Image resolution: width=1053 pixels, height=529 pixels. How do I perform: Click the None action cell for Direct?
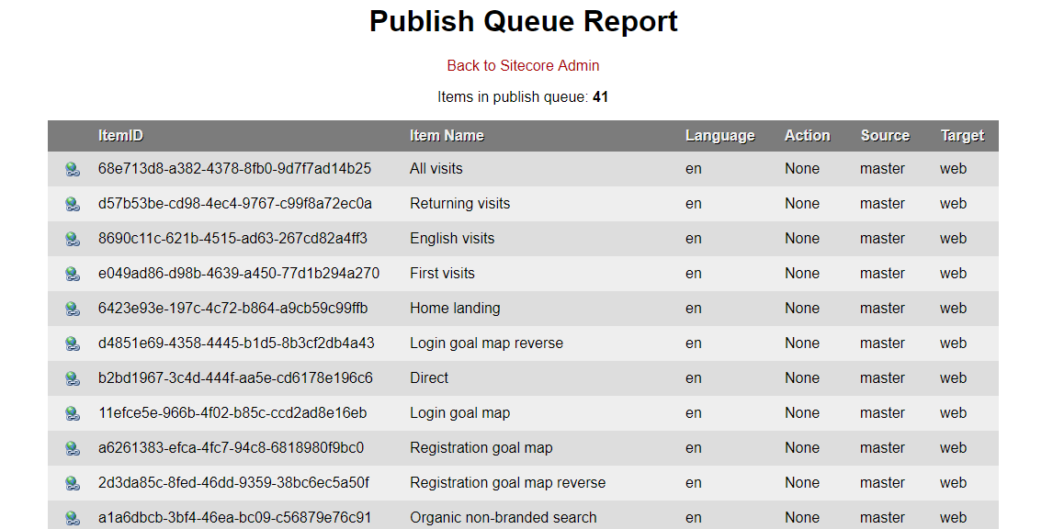(x=802, y=378)
